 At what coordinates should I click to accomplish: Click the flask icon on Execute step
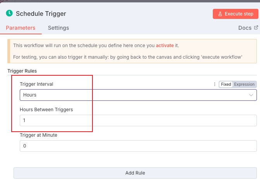point(220,14)
